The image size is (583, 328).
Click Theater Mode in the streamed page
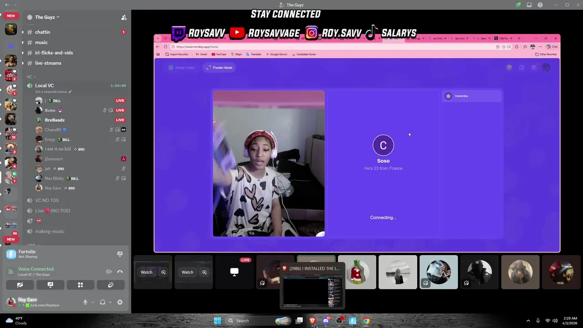pyautogui.click(x=219, y=68)
